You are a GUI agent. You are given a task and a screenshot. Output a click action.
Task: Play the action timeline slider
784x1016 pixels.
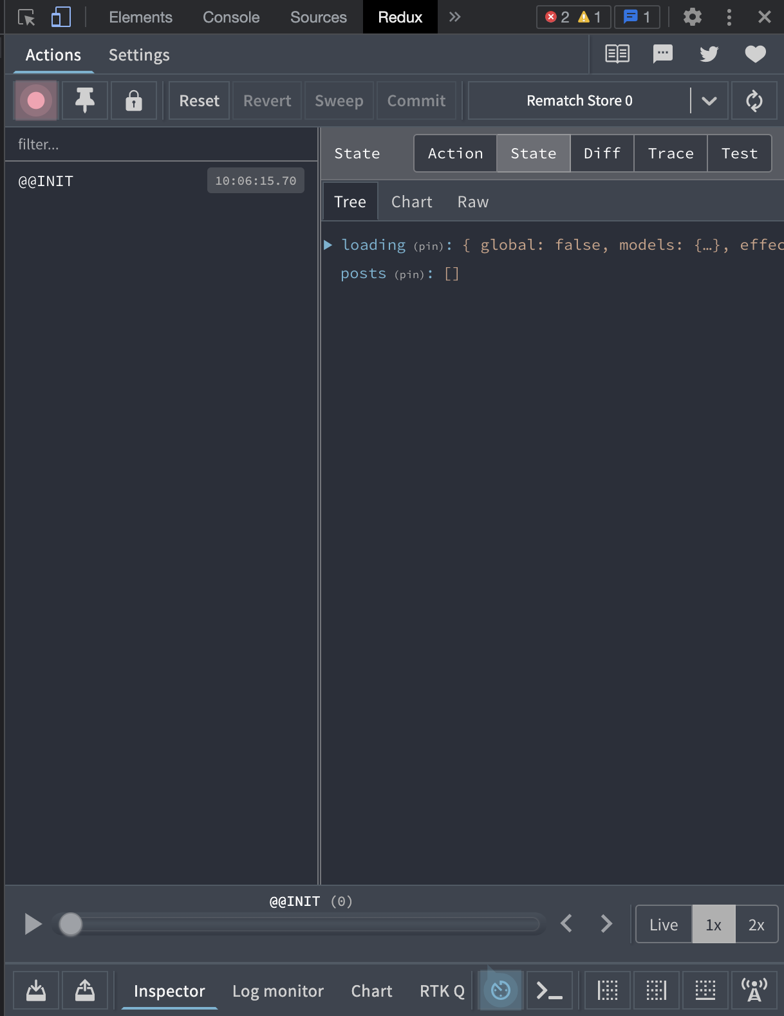tap(33, 924)
